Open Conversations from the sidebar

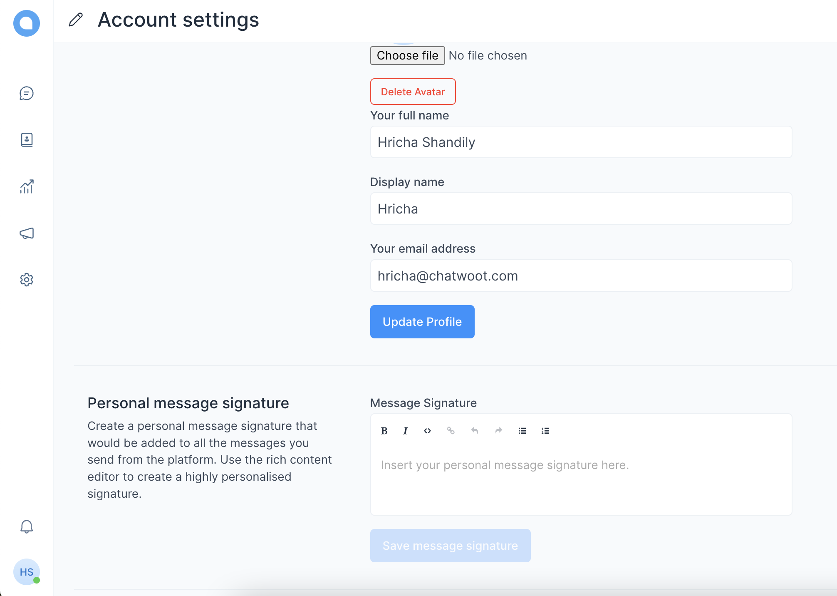tap(27, 93)
